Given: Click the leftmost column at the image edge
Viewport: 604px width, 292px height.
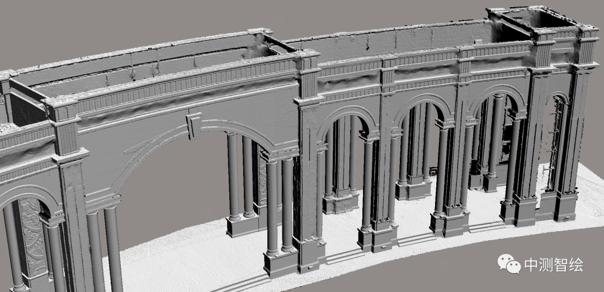Looking at the screenshot, I should pyautogui.click(x=12, y=246).
